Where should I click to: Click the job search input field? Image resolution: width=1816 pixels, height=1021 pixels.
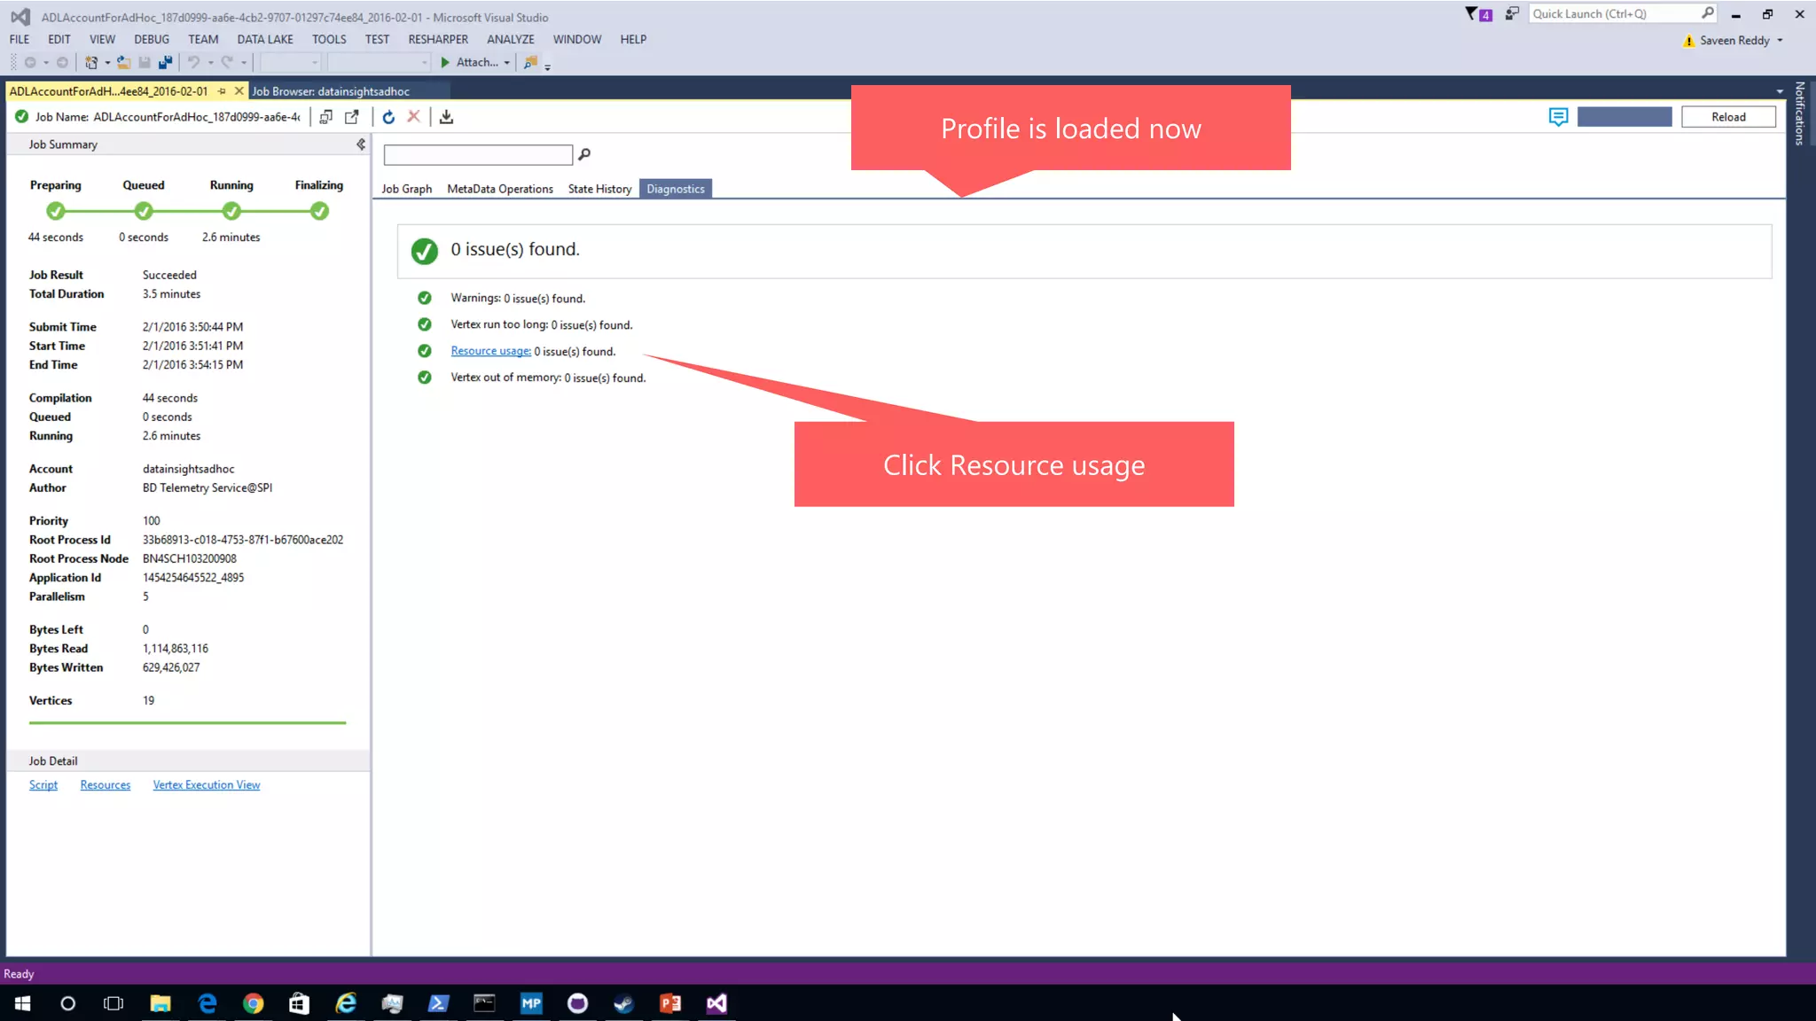478,155
